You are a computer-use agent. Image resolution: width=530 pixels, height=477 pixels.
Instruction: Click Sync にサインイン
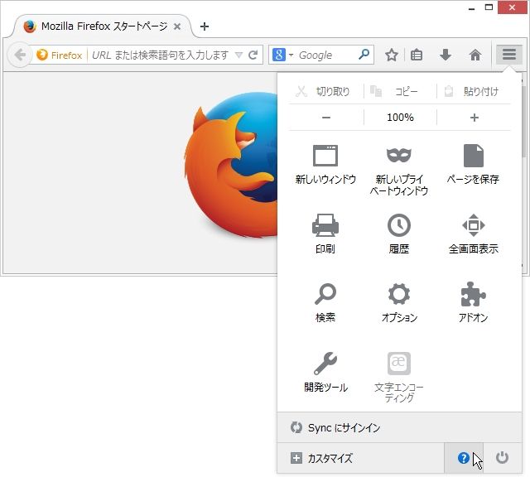point(399,427)
